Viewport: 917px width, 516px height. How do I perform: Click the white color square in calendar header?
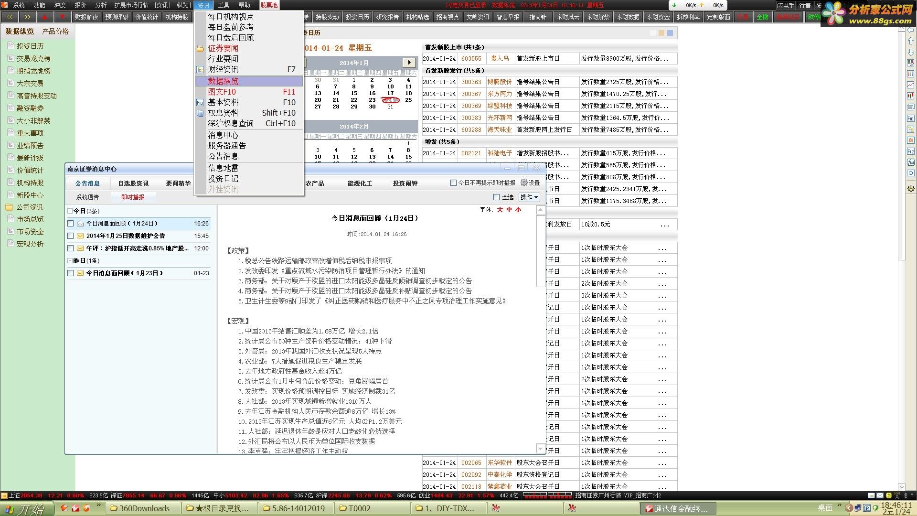coord(653,33)
